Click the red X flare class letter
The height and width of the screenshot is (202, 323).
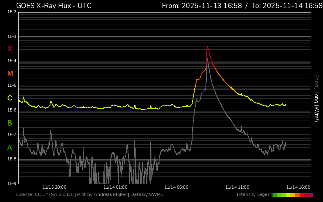pos(10,49)
